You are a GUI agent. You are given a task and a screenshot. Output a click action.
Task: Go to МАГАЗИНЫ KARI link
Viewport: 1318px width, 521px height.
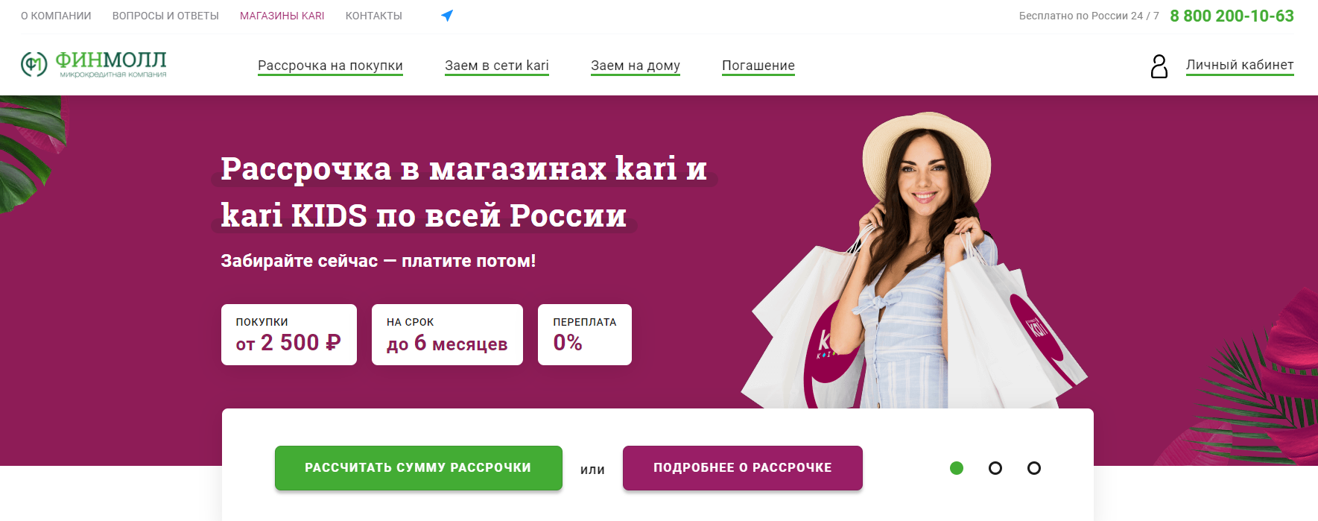282,16
